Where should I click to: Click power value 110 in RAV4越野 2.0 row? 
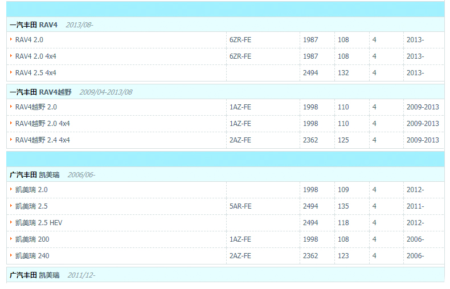pos(343,107)
